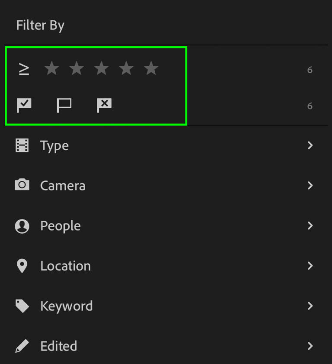Screen dimensions: 332x364
Task: Open the Keyword filter section
Action: tap(310, 306)
